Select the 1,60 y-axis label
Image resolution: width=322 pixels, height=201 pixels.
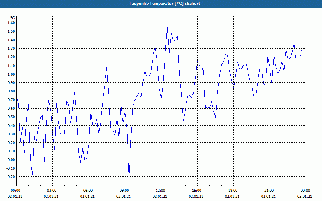coord(11,23)
